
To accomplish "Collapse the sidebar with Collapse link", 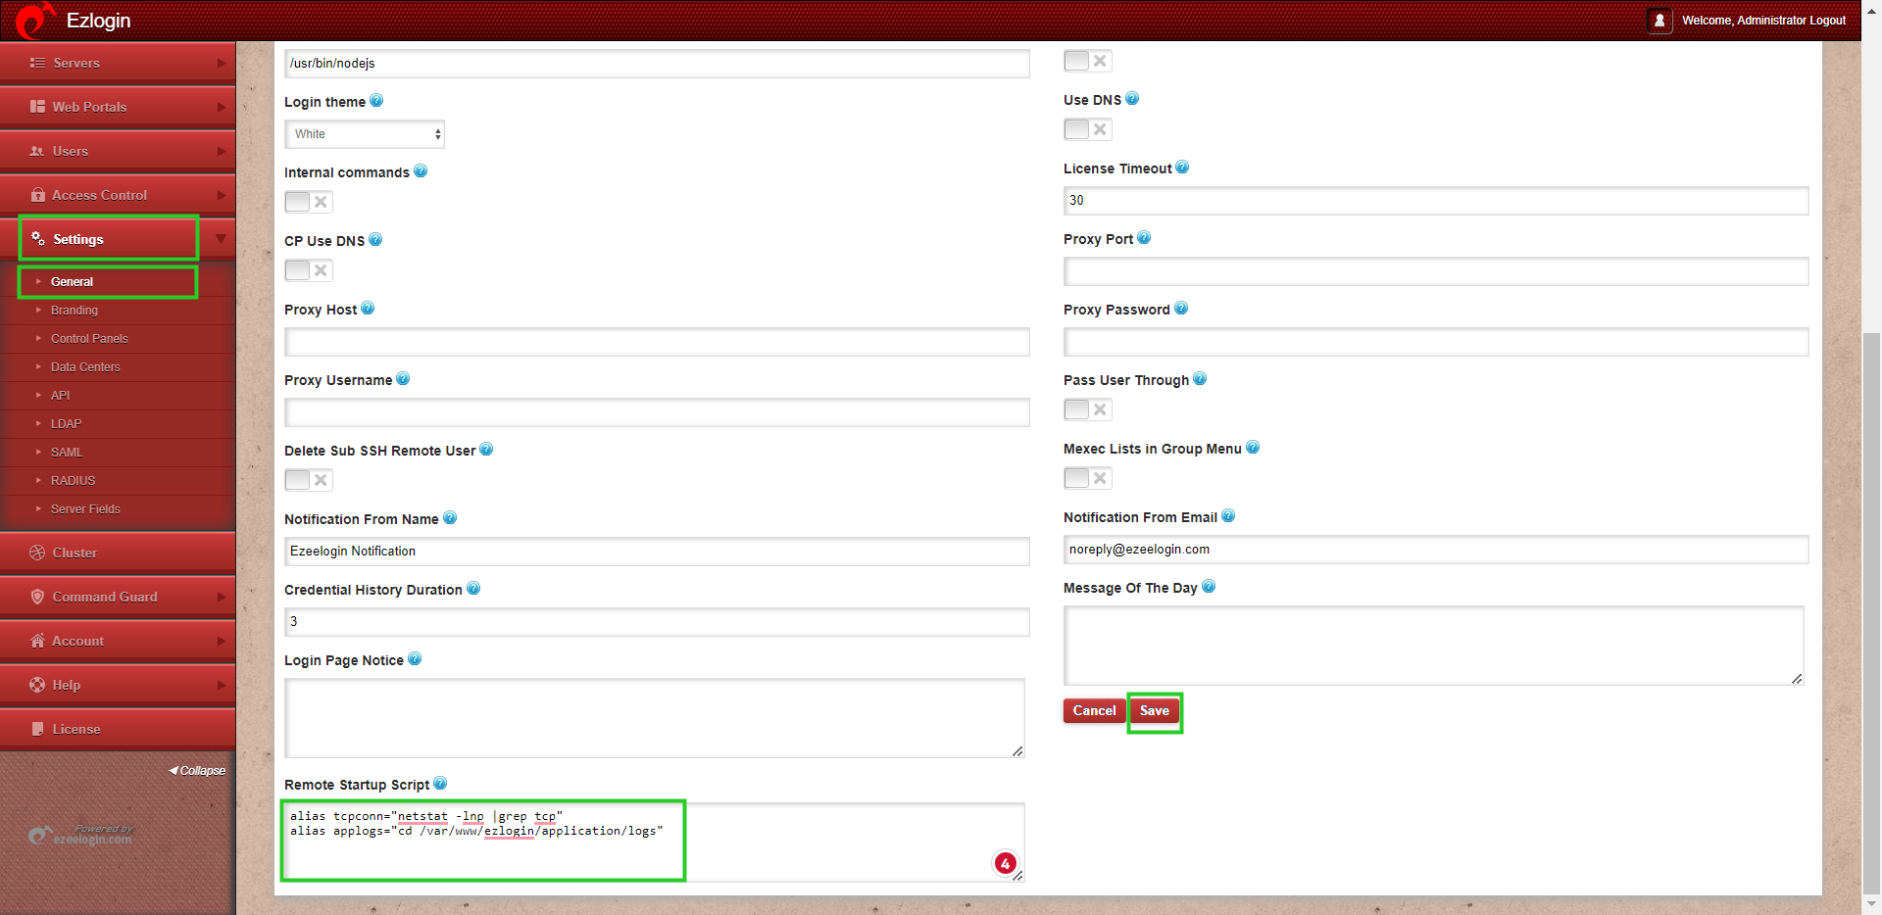I will pyautogui.click(x=197, y=770).
